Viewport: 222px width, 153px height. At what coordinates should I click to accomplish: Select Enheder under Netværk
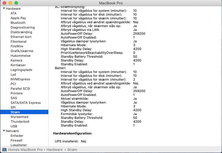[17, 136]
